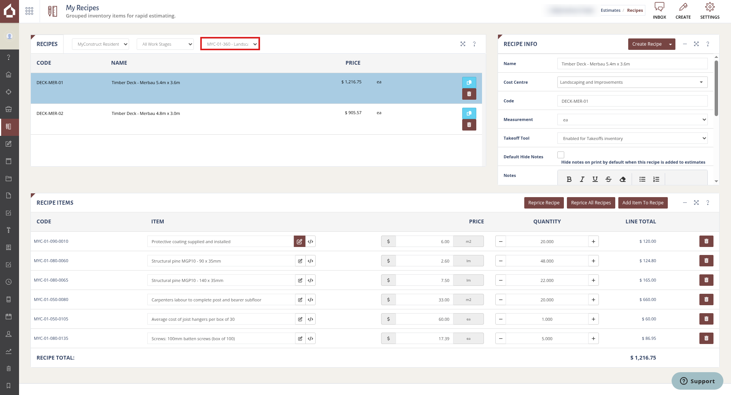Image resolution: width=731 pixels, height=395 pixels.
Task: Go to Estimates breadcrumb
Action: 610,10
